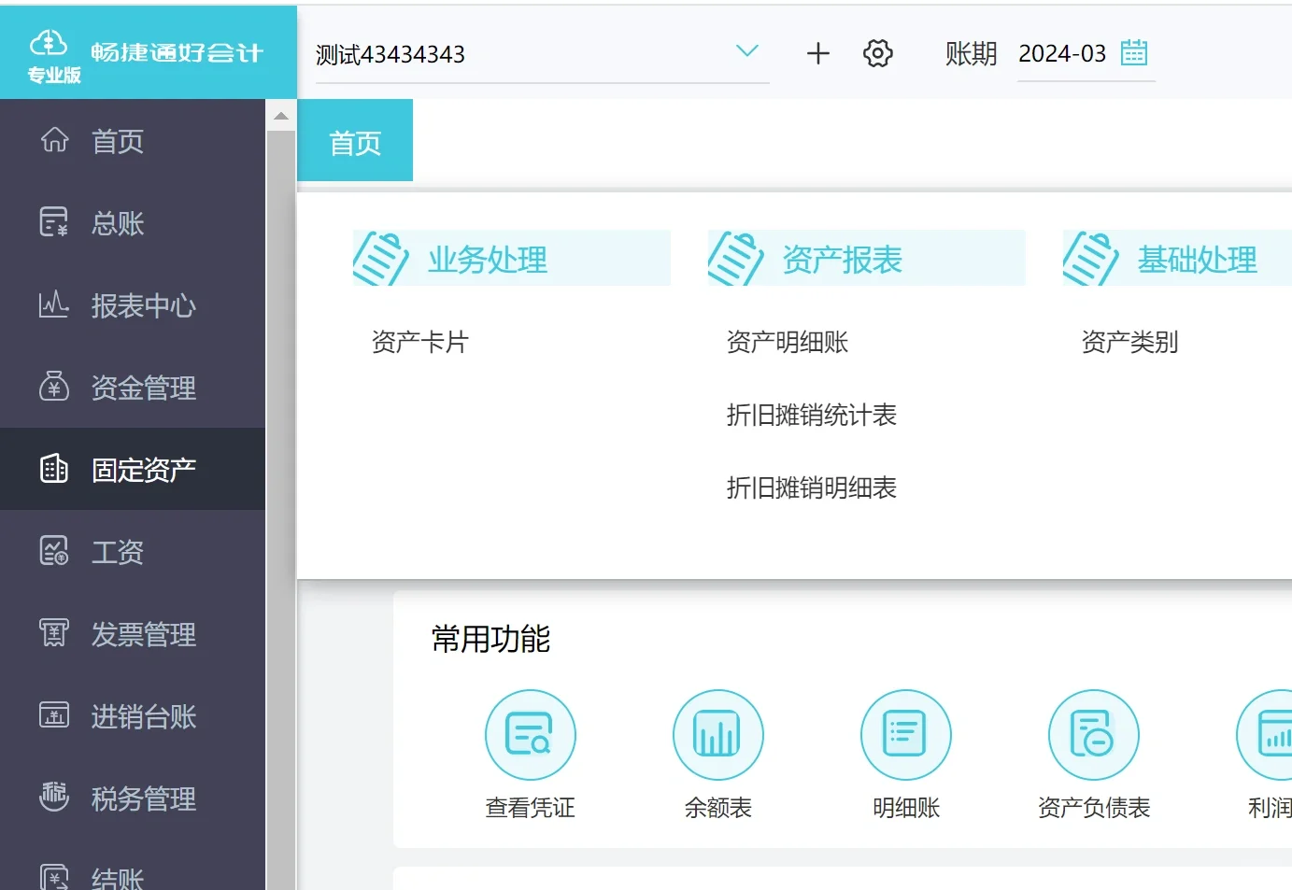
Task: Select 进销台账 label in the sidebar menu
Action: pos(144,716)
